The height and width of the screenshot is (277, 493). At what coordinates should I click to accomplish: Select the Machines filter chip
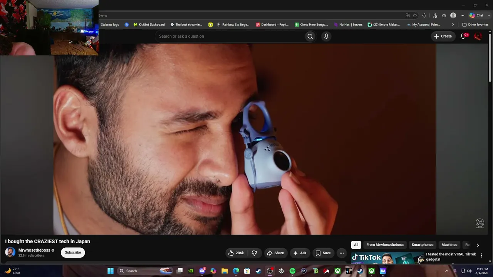point(449,245)
